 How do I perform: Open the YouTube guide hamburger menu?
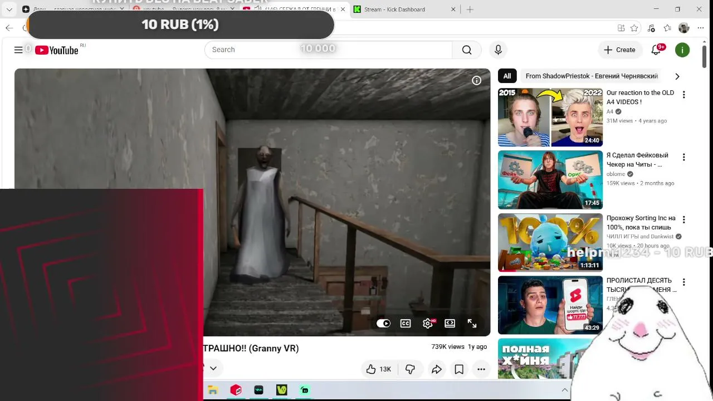pos(18,50)
